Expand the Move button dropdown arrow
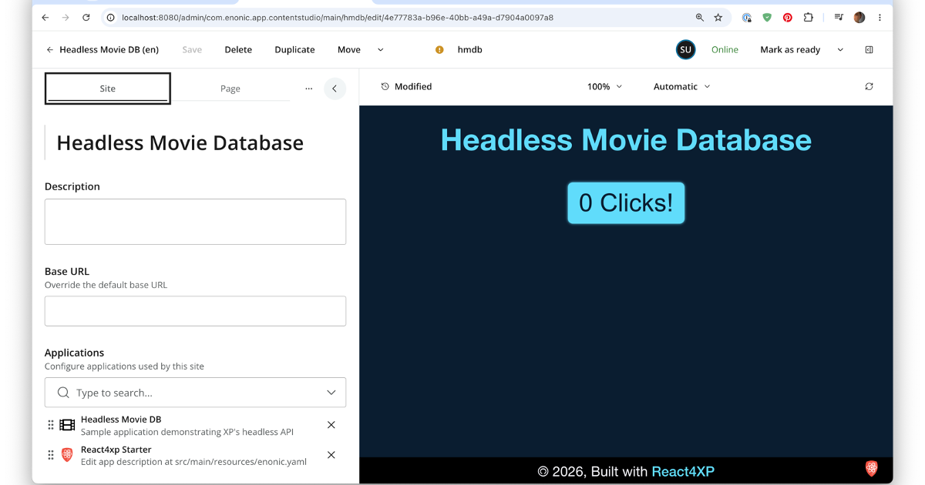The image size is (925, 485). pos(380,50)
